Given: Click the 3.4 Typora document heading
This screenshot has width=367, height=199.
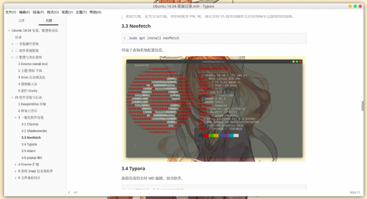Looking at the screenshot, I should (x=133, y=169).
